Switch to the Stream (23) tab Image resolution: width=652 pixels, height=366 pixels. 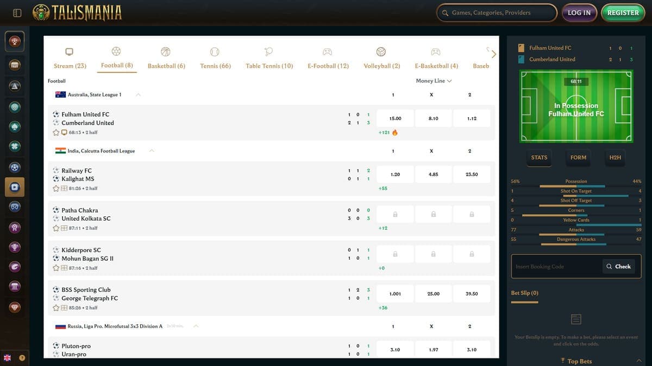[70, 59]
